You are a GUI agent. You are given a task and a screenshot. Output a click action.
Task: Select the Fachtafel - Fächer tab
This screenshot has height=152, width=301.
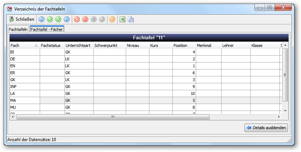click(47, 29)
